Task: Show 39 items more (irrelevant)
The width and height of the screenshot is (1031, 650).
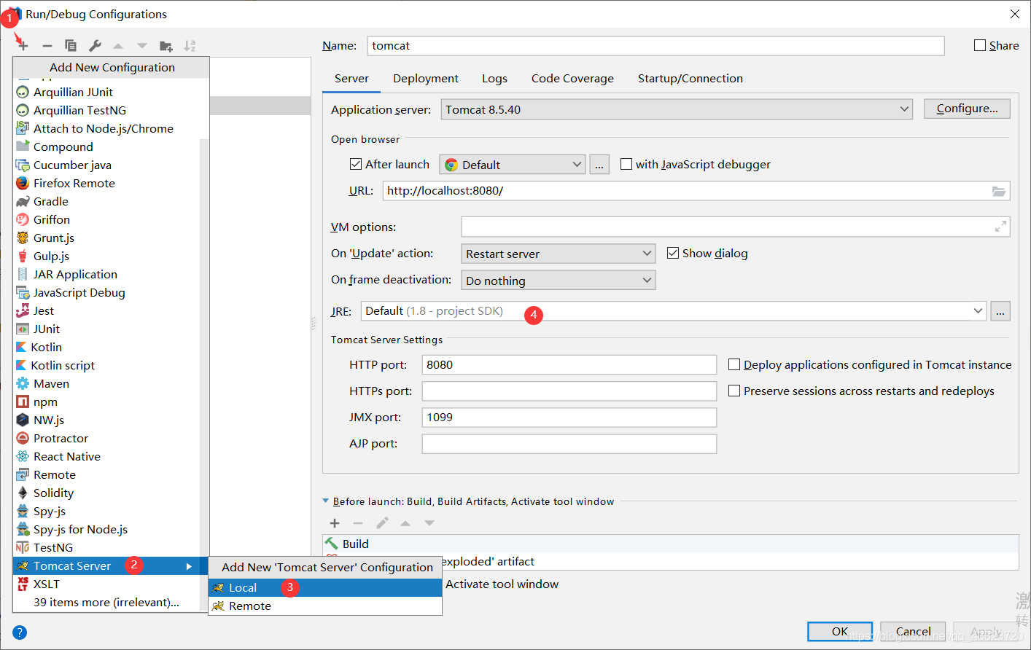Action: [106, 603]
